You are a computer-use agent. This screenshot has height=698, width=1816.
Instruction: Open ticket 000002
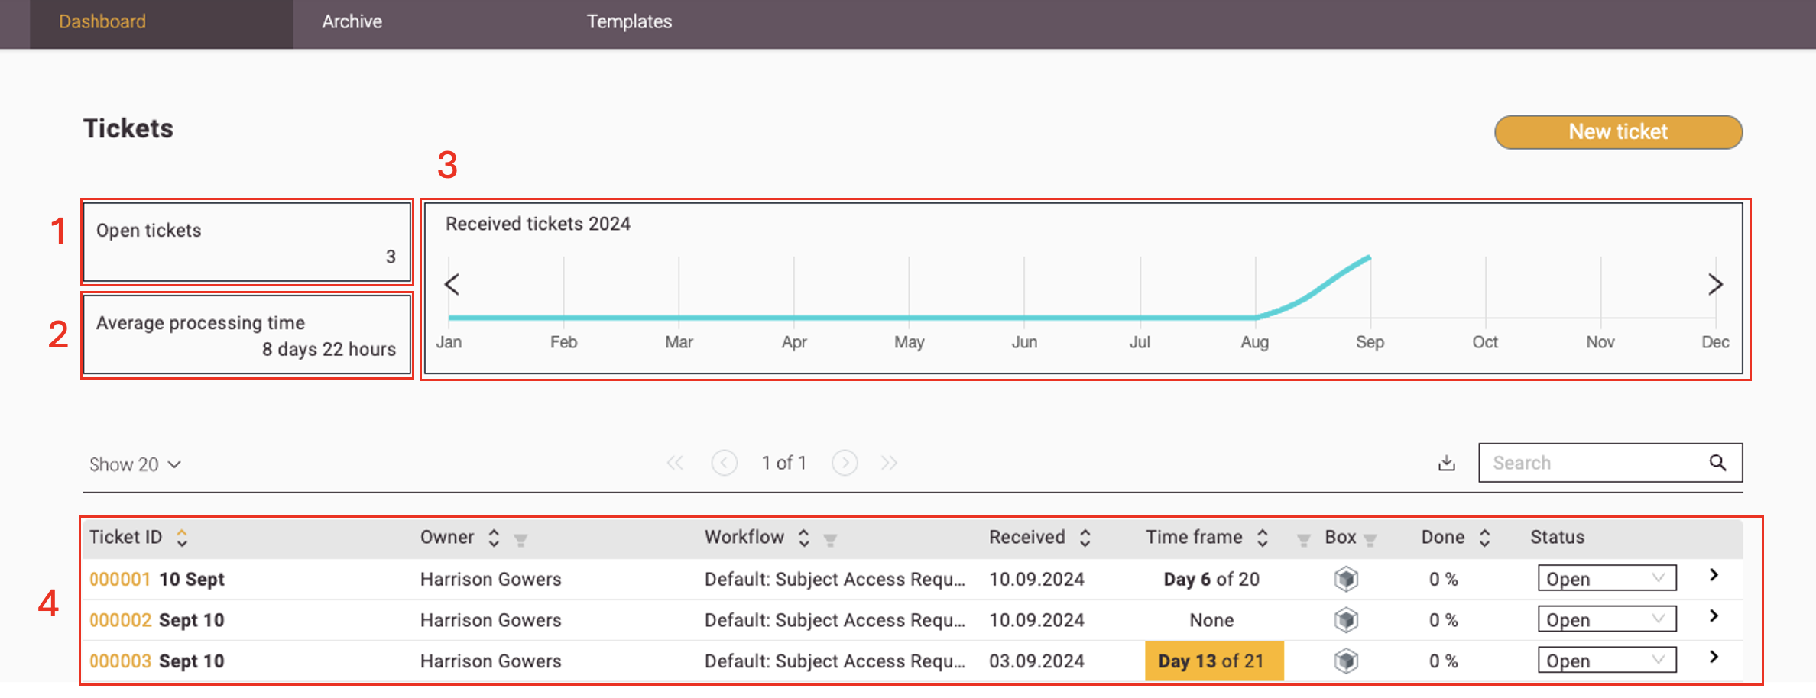(120, 620)
